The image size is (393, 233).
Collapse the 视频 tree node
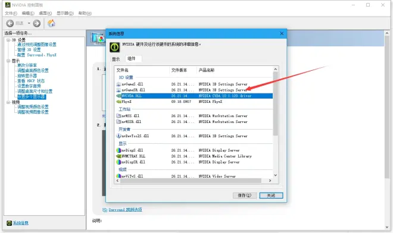pos(8,102)
